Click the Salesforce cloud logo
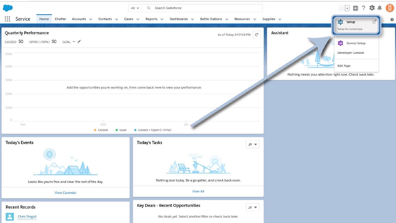Screen dimensions: 396x223 pyautogui.click(x=8, y=8)
